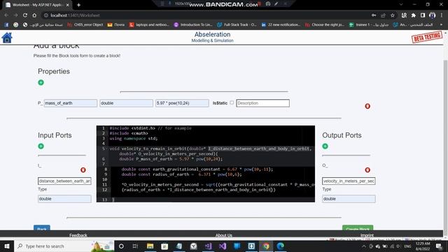
Task: Edit the property type field double
Action: pos(126,103)
